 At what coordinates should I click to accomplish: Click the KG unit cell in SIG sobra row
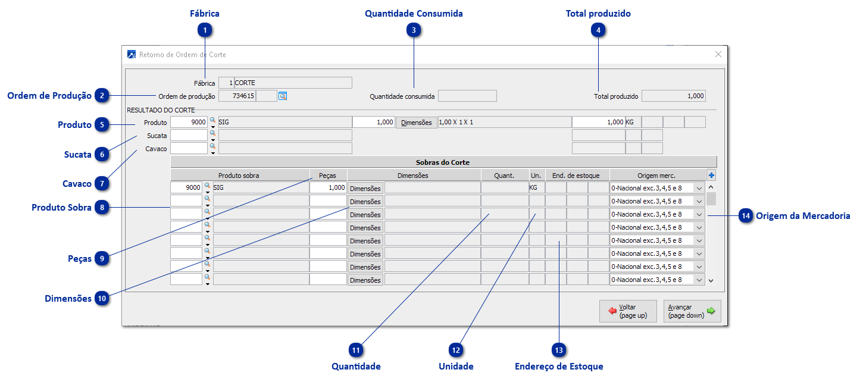[x=537, y=187]
